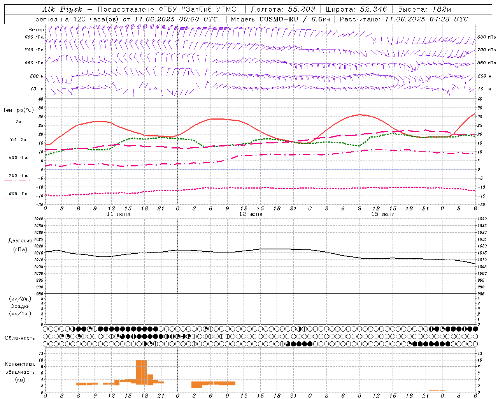Viewport: 498px width, 399px height.
Task: Click the model name COSMO-RU / 6.6км
Action: coord(295,19)
